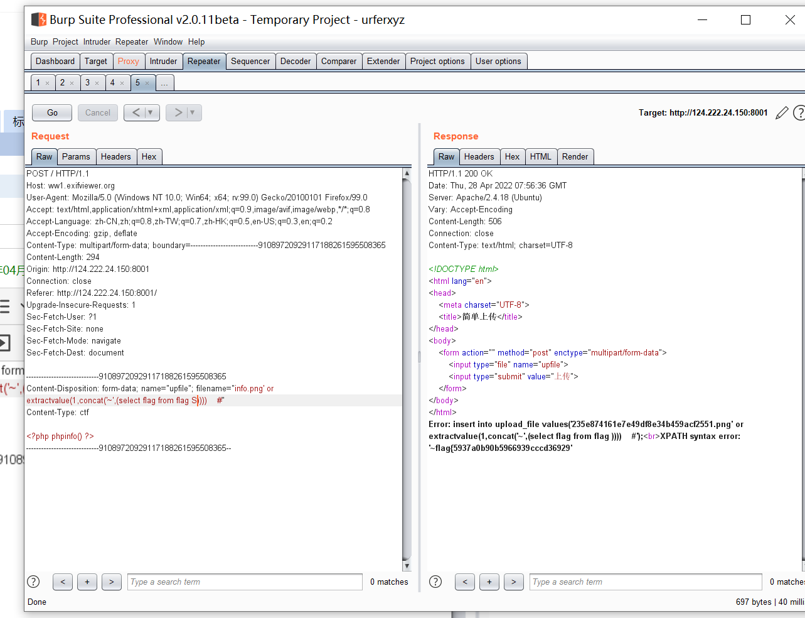Show the Request Hex view
This screenshot has height=618, width=805.
coord(149,156)
